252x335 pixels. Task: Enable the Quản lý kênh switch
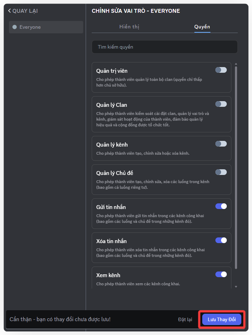(x=221, y=144)
